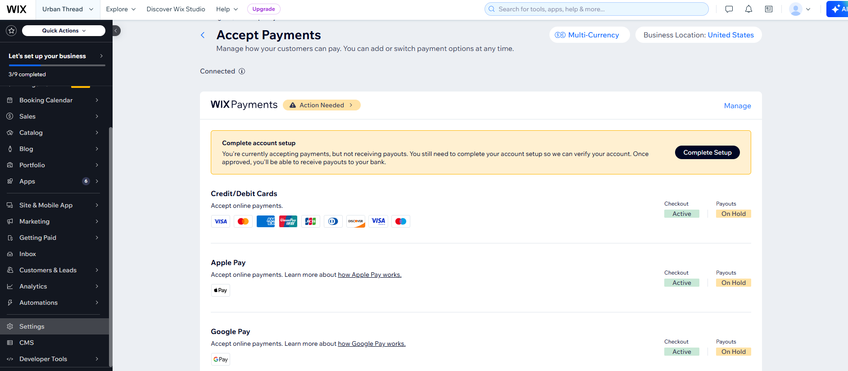The height and width of the screenshot is (371, 848).
Task: Click the UnionPay logo
Action: pyautogui.click(x=288, y=221)
